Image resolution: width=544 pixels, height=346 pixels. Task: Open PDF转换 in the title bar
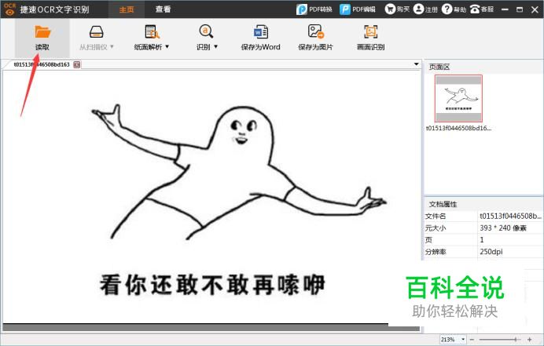[314, 9]
